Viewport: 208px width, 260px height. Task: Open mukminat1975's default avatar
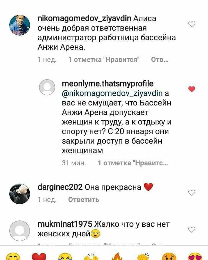coord(20,231)
